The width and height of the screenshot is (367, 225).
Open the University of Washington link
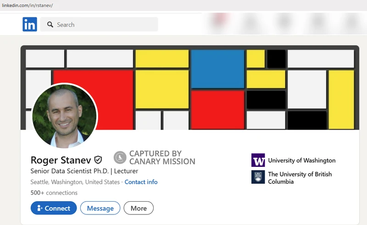[x=302, y=160]
